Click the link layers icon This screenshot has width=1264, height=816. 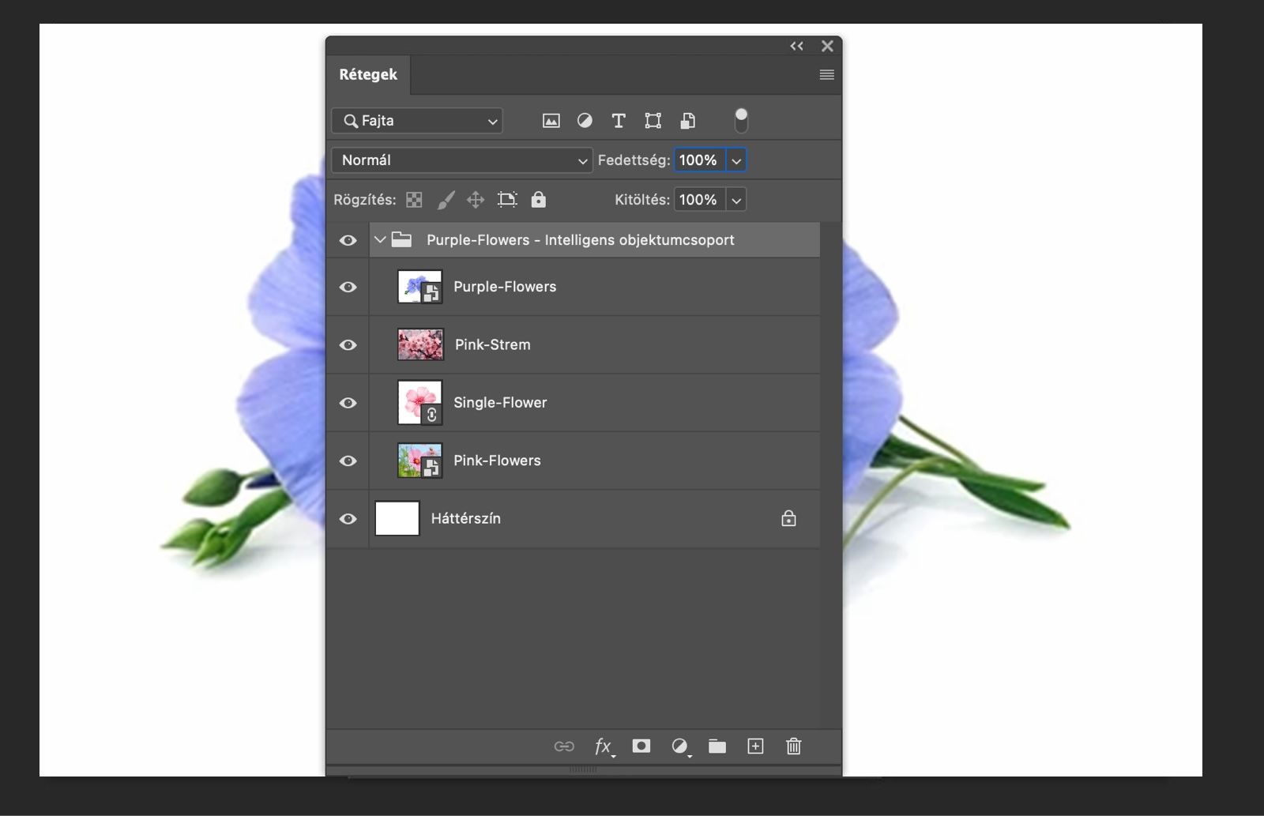[x=564, y=746]
